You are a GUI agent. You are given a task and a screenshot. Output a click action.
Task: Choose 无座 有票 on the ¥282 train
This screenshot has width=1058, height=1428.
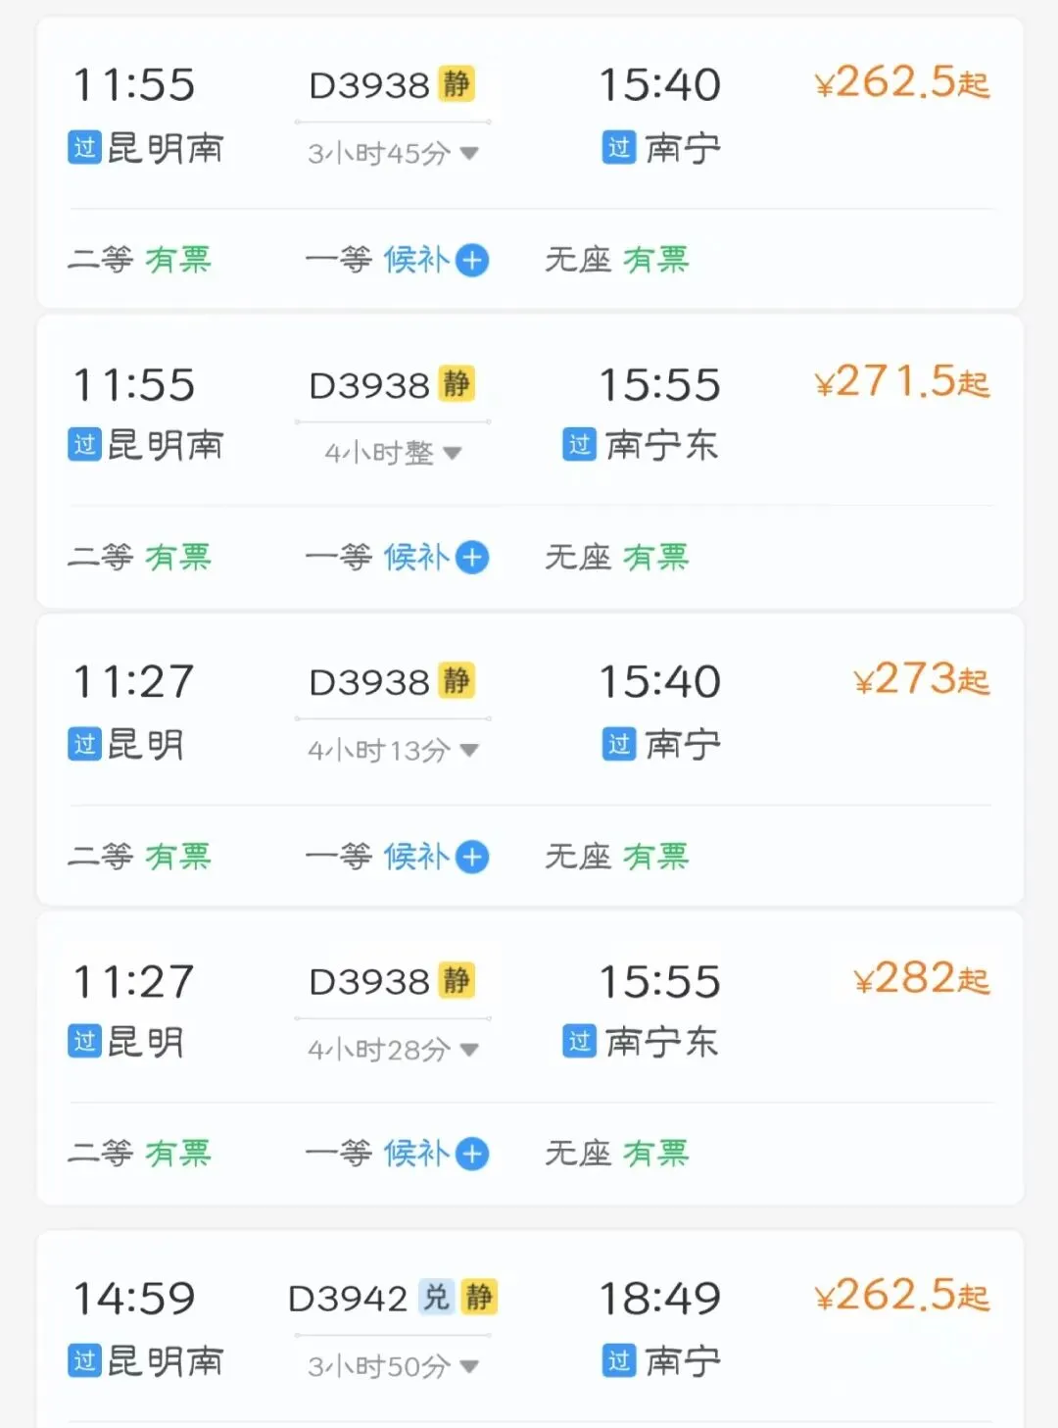pos(616,1154)
